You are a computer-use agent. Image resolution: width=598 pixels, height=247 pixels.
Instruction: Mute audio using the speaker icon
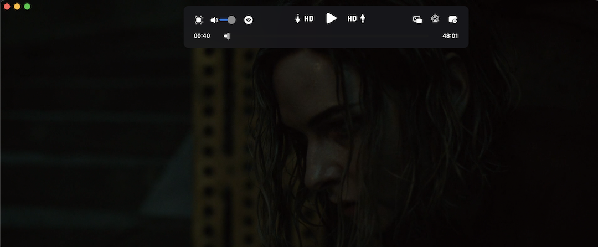pyautogui.click(x=214, y=20)
